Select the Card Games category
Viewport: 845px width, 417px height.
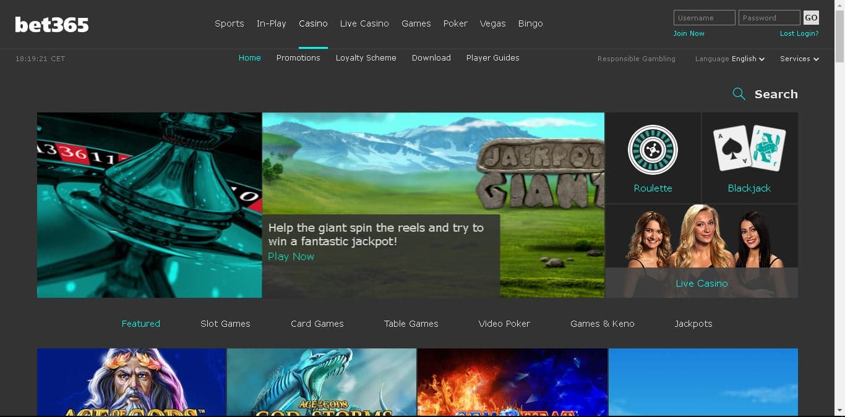[317, 323]
